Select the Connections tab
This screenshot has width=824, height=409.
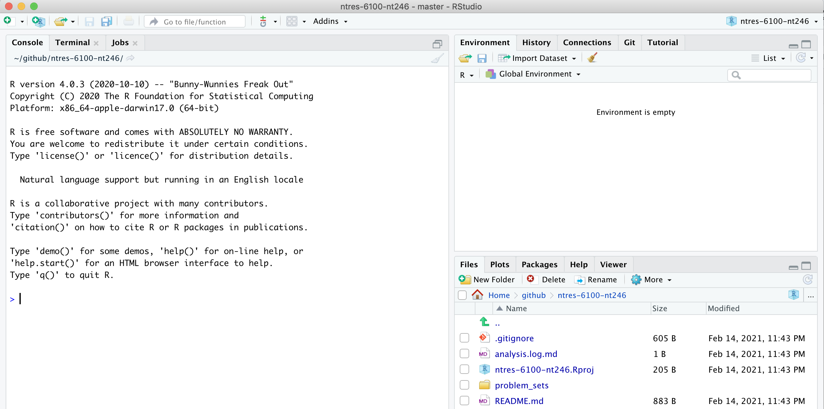click(x=587, y=42)
